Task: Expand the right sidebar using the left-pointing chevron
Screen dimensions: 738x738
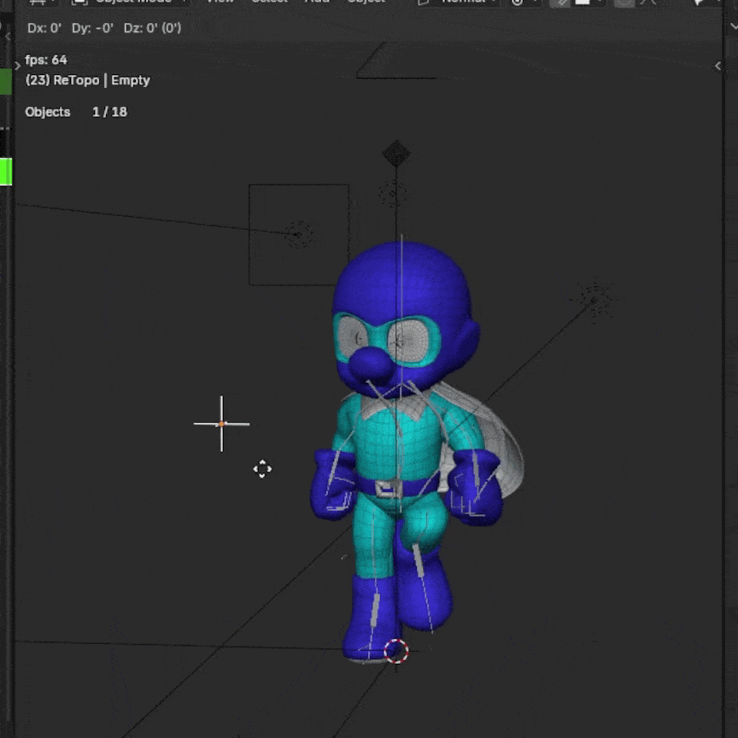Action: pos(717,66)
